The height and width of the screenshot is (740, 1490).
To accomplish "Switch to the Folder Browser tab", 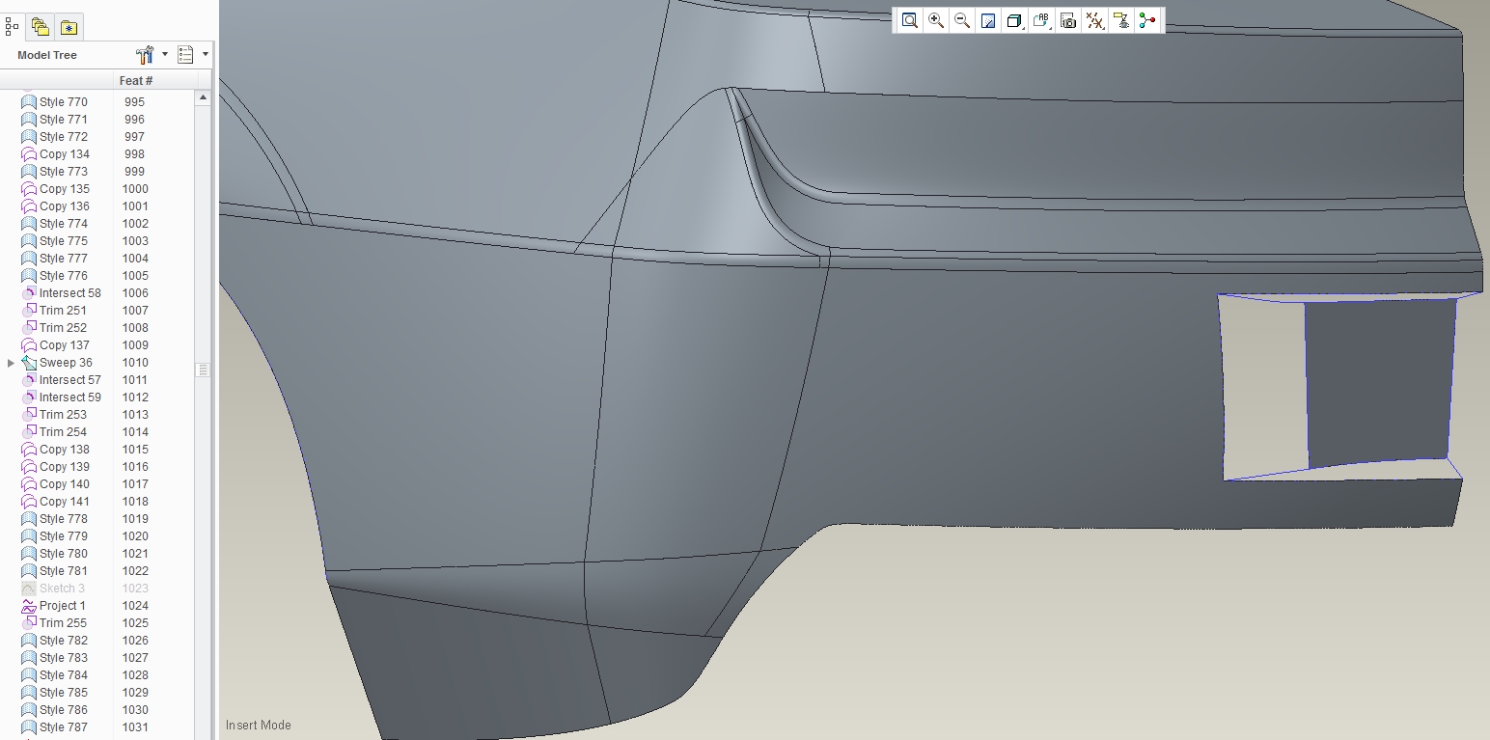I will click(40, 27).
